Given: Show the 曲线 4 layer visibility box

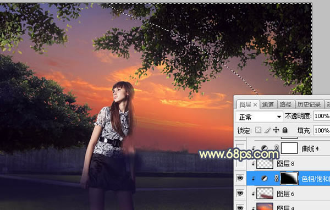Looking at the screenshot, I should tap(240, 148).
